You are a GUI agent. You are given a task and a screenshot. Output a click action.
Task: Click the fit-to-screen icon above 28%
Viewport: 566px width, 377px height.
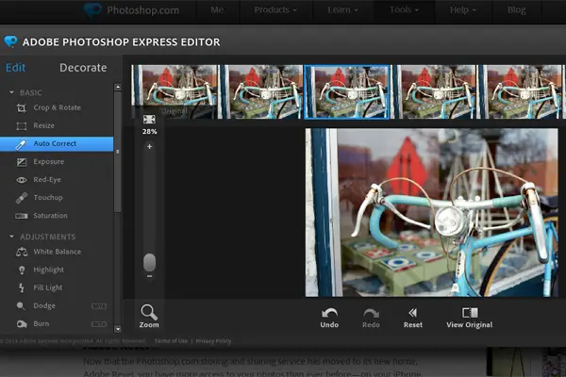pyautogui.click(x=149, y=120)
